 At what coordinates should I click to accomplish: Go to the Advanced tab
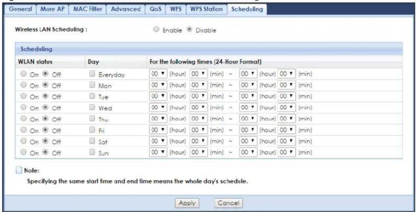pyautogui.click(x=126, y=9)
